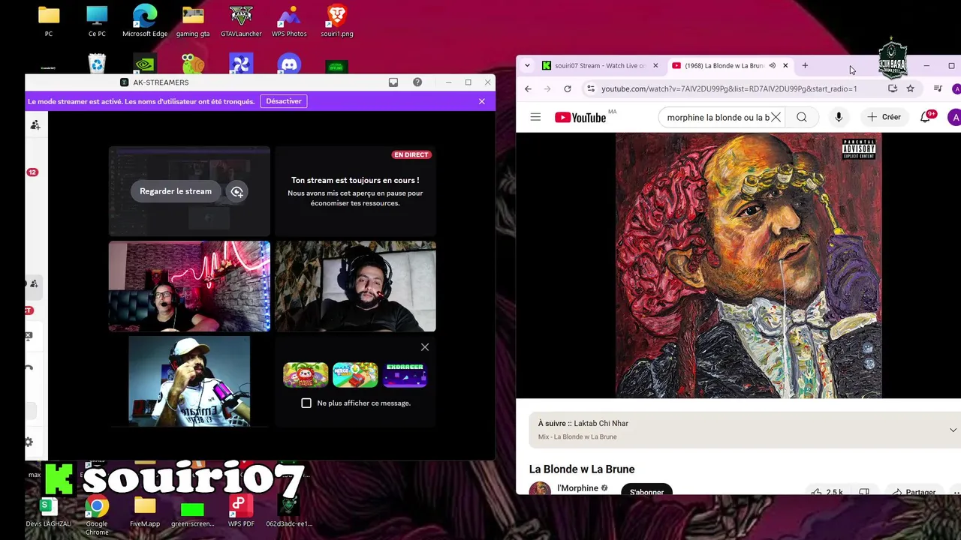Open the middle colorful game activity
This screenshot has width=961, height=540.
[355, 375]
